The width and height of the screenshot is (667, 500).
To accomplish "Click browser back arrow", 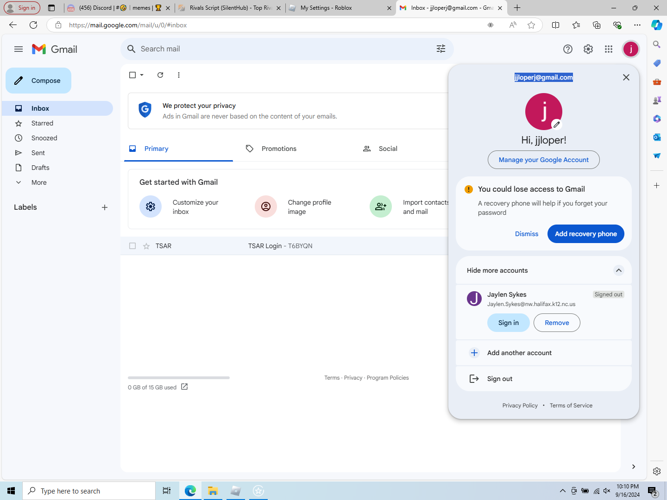I will [x=13, y=25].
